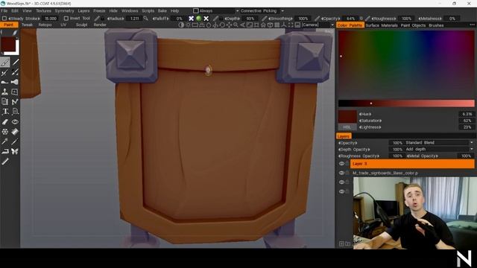477x268 pixels.
Task: Open the Always mode dropdown arrow
Action: 237,11
